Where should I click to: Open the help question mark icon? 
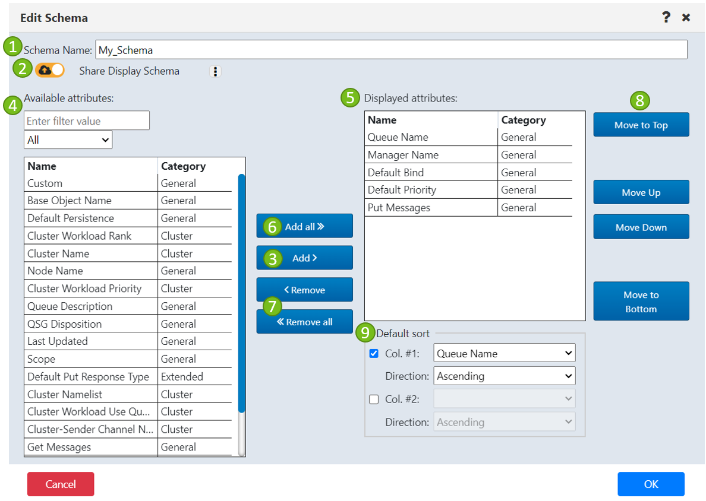pos(666,18)
